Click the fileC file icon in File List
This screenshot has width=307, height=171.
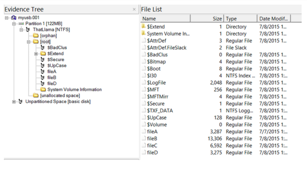point(143,146)
